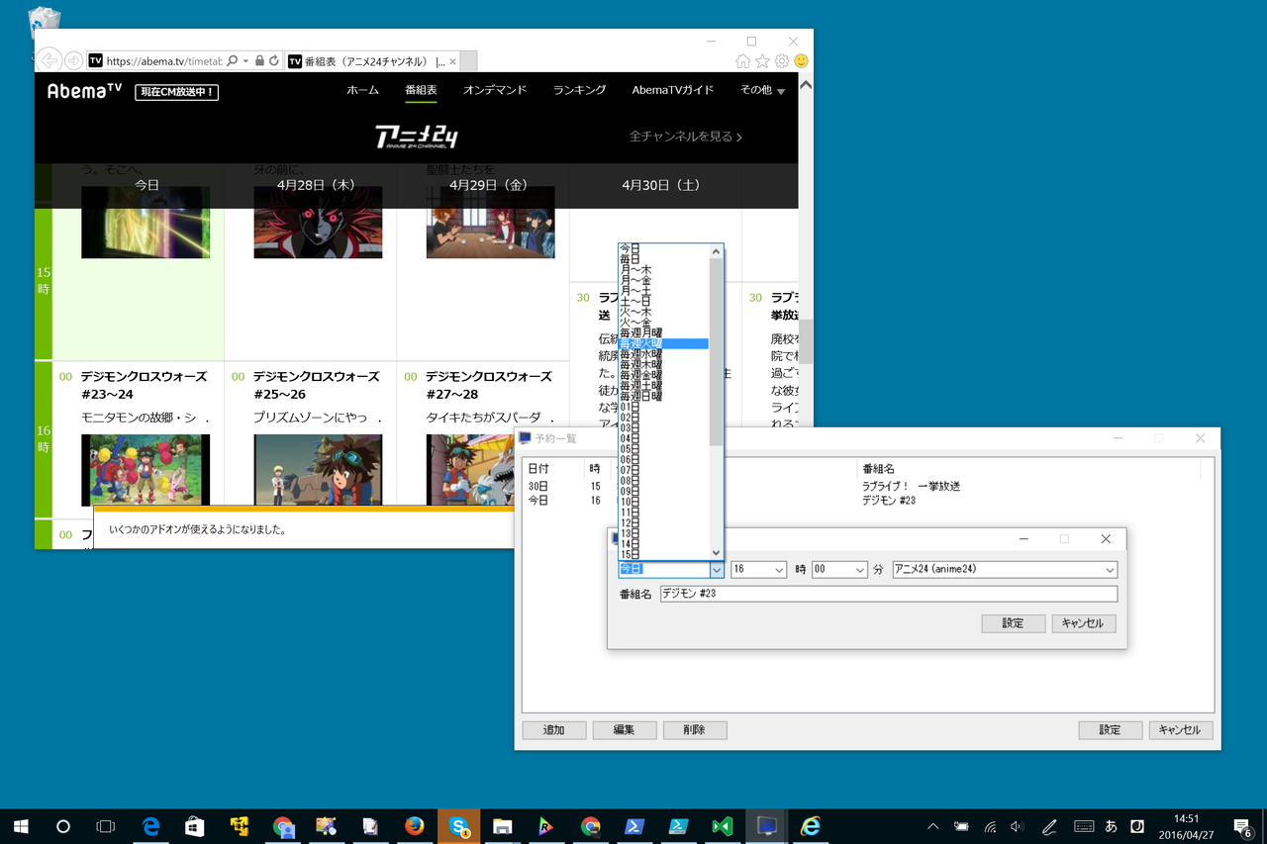Open network status in system tray

click(990, 826)
